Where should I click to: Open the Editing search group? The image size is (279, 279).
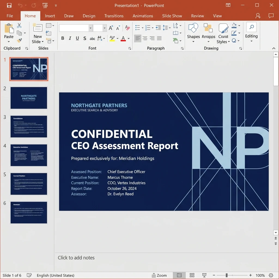[x=251, y=32]
